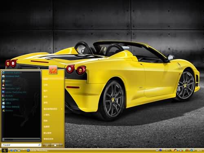This screenshot has width=204, height=153.
Task: Select the bottom right-column Help item
Action: (x=49, y=139)
